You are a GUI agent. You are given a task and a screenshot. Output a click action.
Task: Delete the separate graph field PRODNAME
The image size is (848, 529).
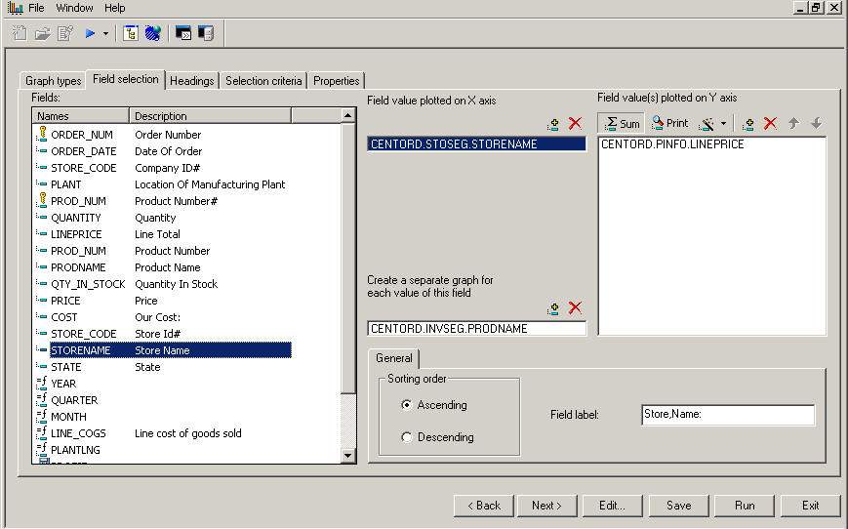tap(575, 308)
